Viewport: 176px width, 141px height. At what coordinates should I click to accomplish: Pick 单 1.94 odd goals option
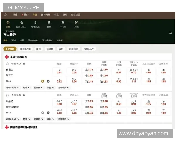[163, 71]
